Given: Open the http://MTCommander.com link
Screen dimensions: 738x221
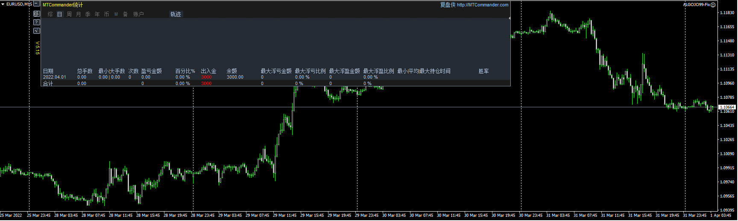Looking at the screenshot, I should 483,5.
